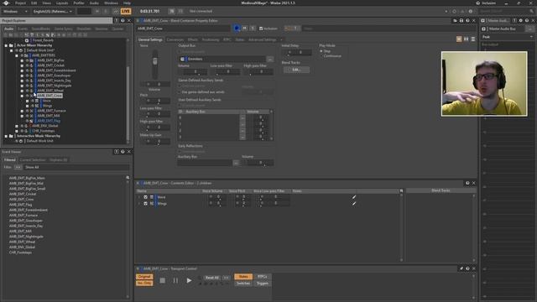Pin the Transport Control panel
This screenshot has height=302, width=537.
[x=461, y=268]
